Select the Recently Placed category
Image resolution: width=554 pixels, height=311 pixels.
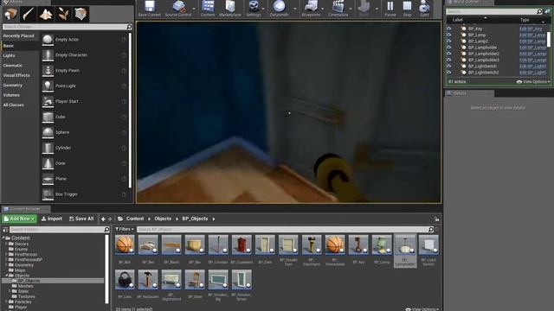[x=18, y=36]
